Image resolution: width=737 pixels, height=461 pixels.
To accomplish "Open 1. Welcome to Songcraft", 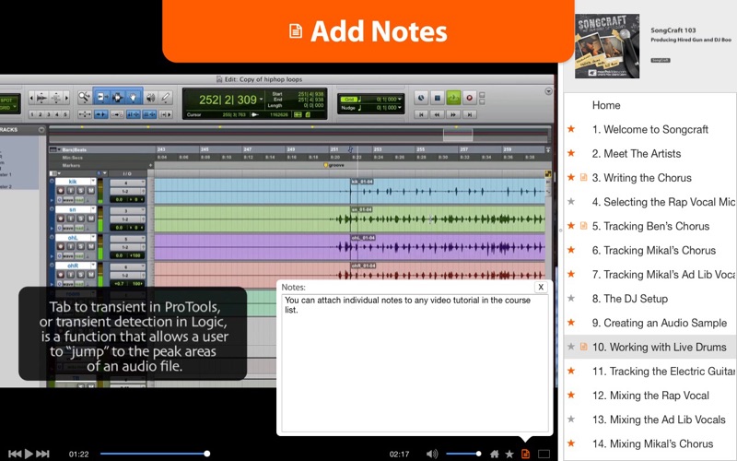I will pos(649,129).
